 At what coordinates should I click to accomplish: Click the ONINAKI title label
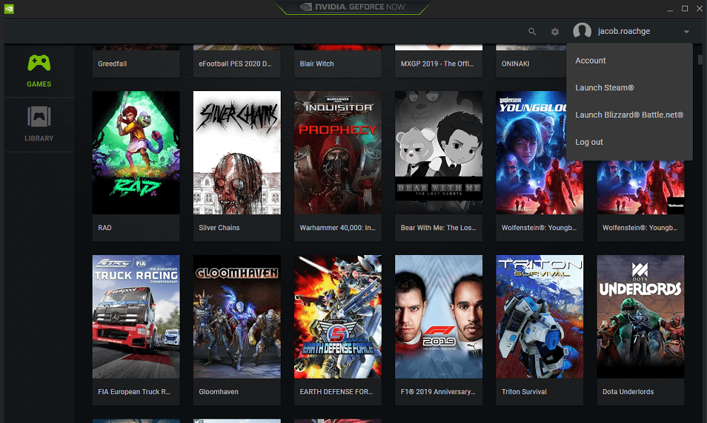click(515, 64)
